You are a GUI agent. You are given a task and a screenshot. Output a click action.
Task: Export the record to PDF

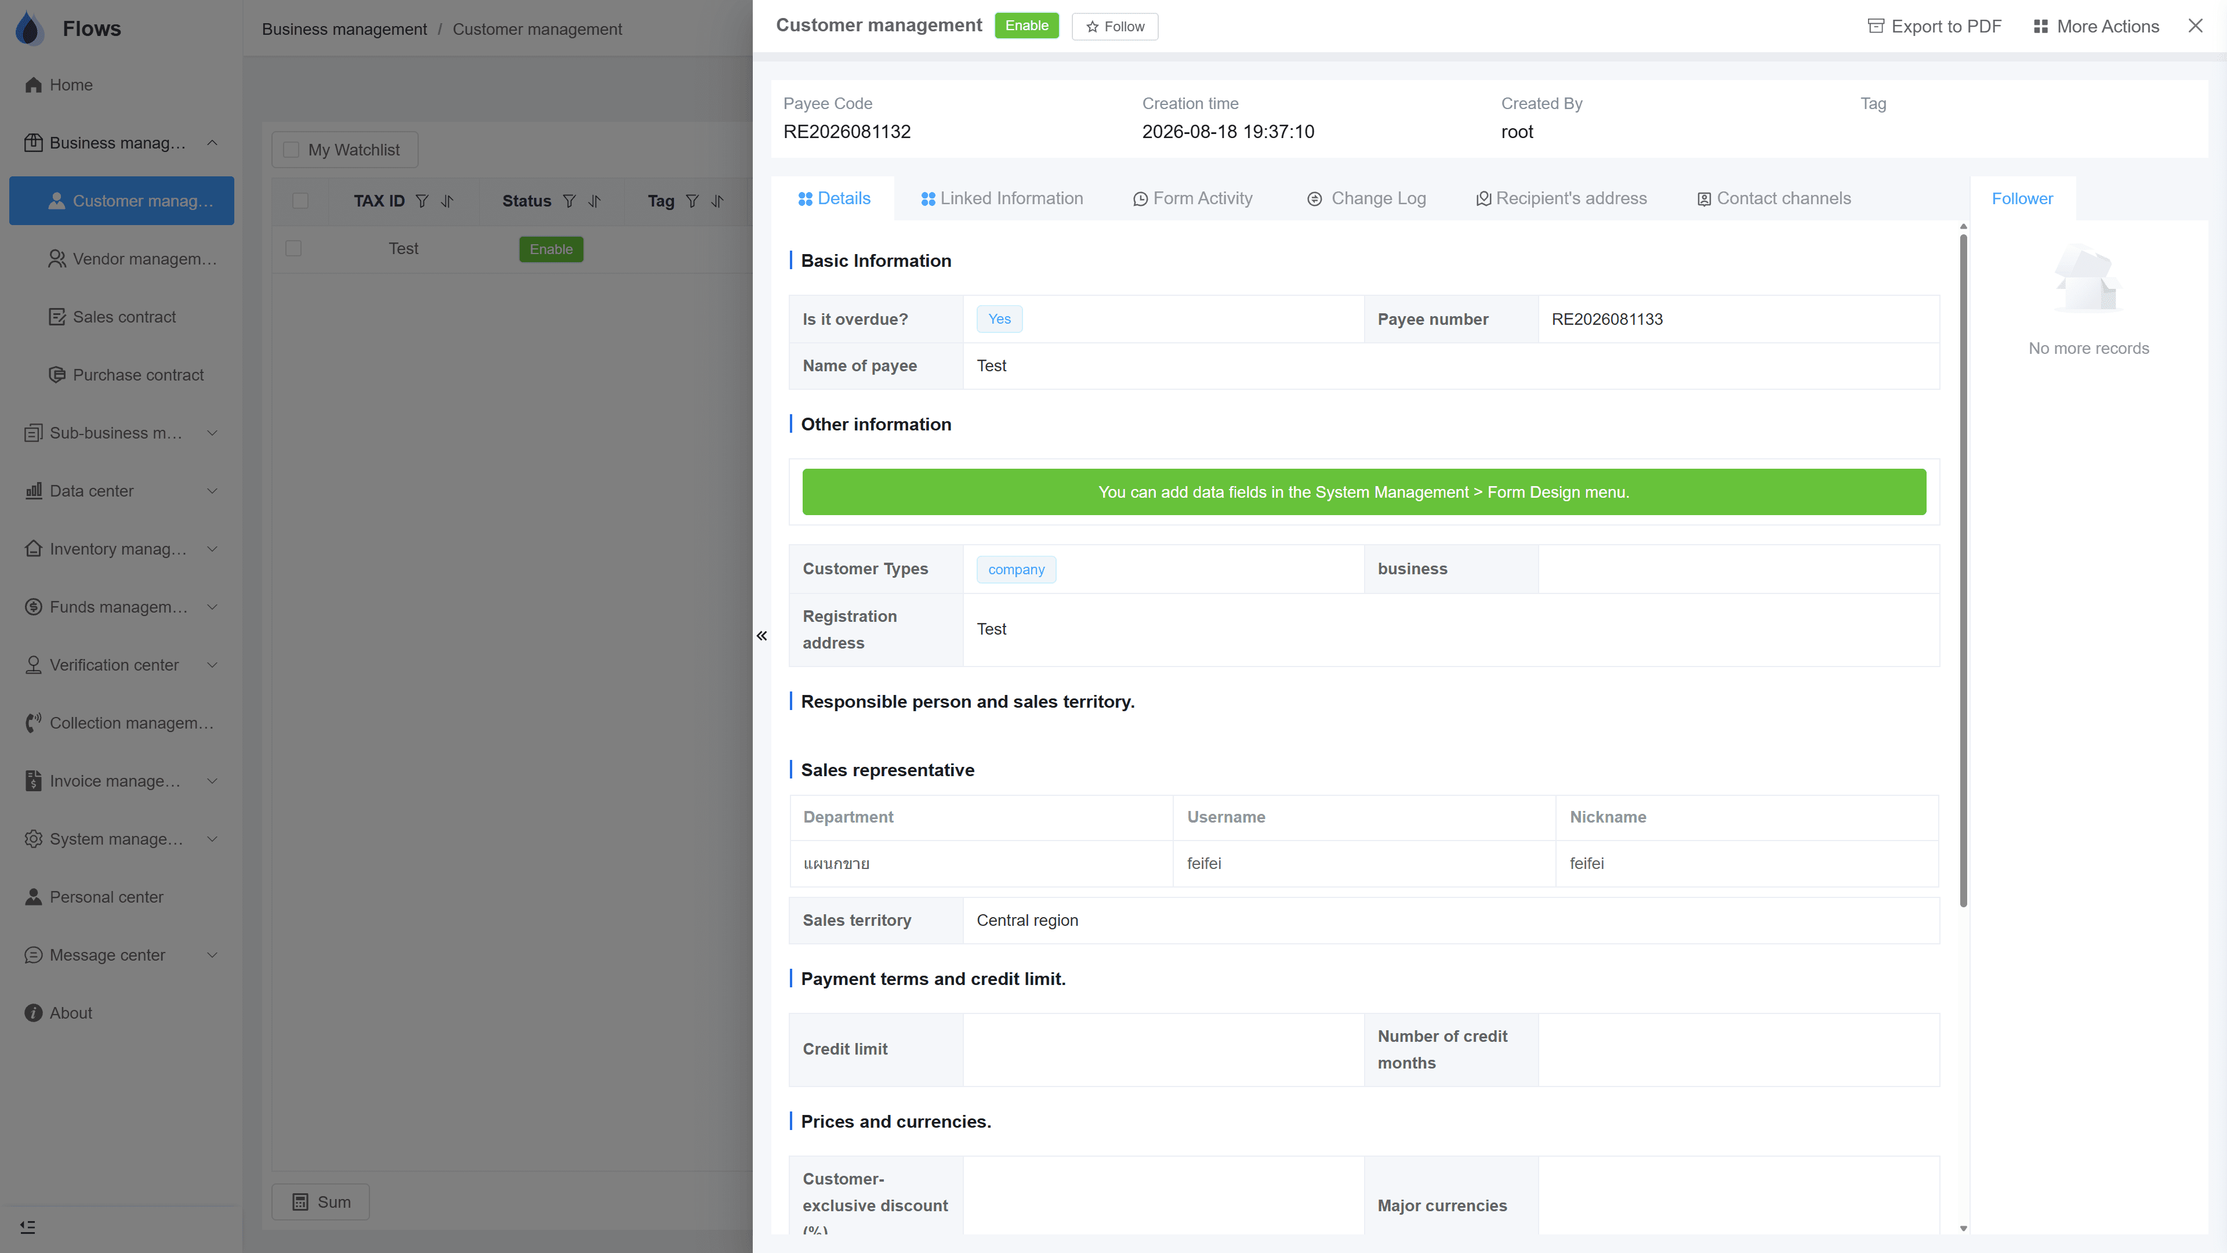point(1934,26)
